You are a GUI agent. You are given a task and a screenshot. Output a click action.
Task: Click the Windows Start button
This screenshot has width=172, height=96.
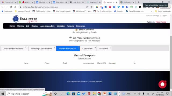click(x=3, y=94)
